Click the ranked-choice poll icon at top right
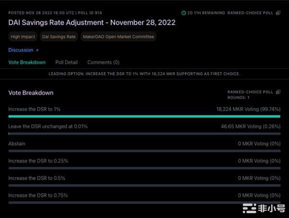 pos(278,13)
